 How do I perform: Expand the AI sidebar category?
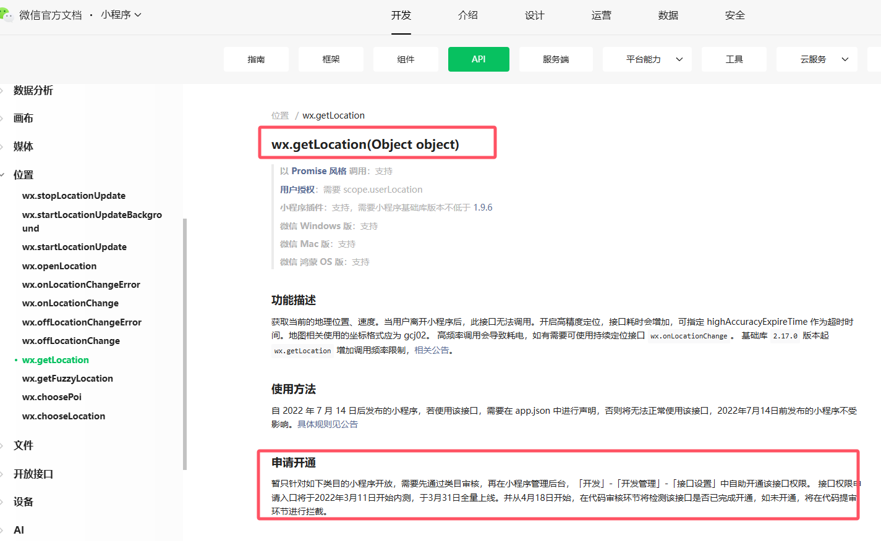pos(19,530)
